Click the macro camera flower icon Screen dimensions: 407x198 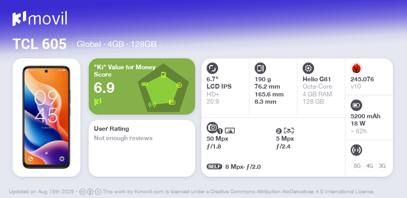[x=289, y=131]
